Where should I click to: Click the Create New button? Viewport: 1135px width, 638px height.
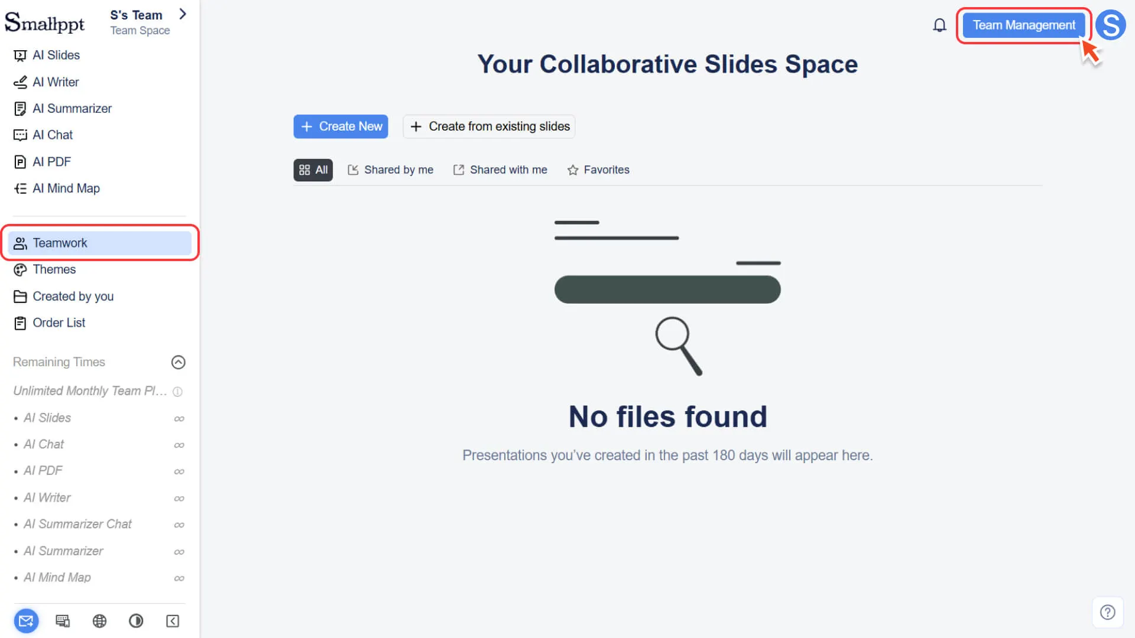click(340, 126)
